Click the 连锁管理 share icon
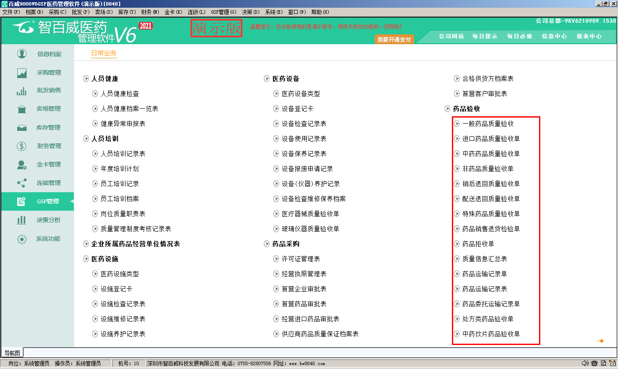This screenshot has width=618, height=369. pos(21,183)
